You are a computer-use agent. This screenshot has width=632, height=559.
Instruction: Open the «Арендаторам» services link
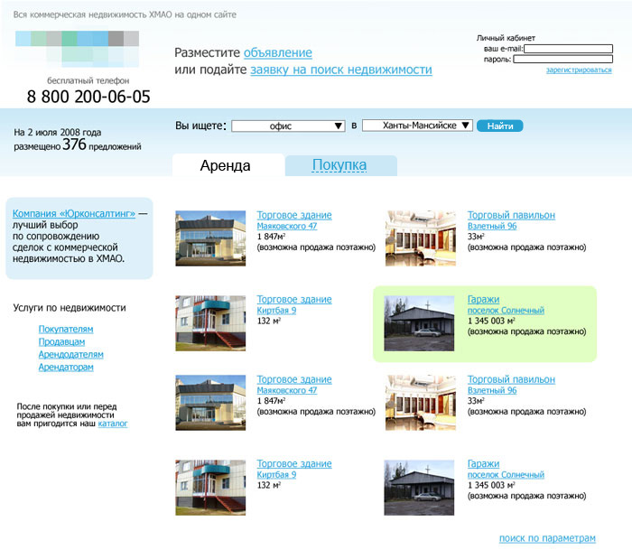point(66,368)
